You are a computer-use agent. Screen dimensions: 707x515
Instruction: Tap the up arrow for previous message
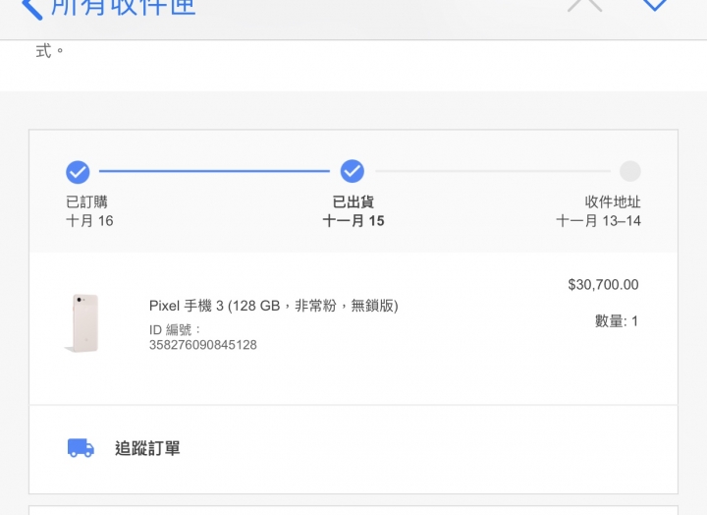tap(585, 6)
